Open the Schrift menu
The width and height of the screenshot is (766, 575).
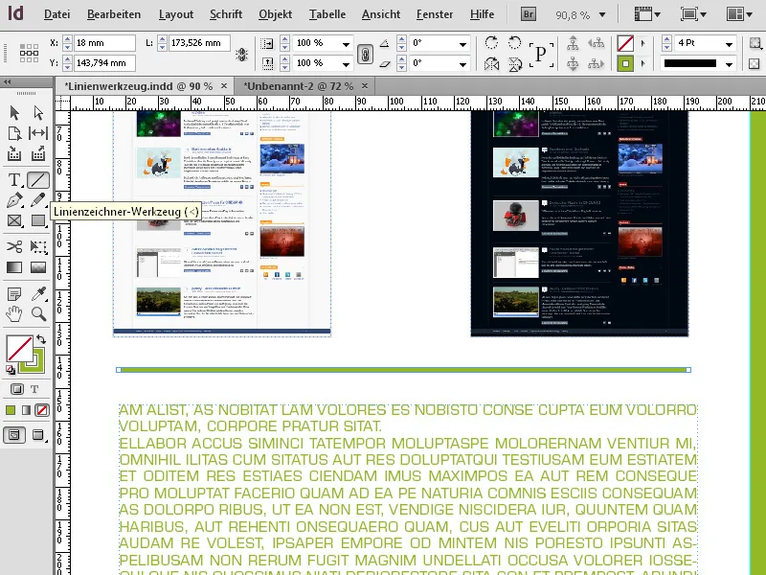point(226,14)
